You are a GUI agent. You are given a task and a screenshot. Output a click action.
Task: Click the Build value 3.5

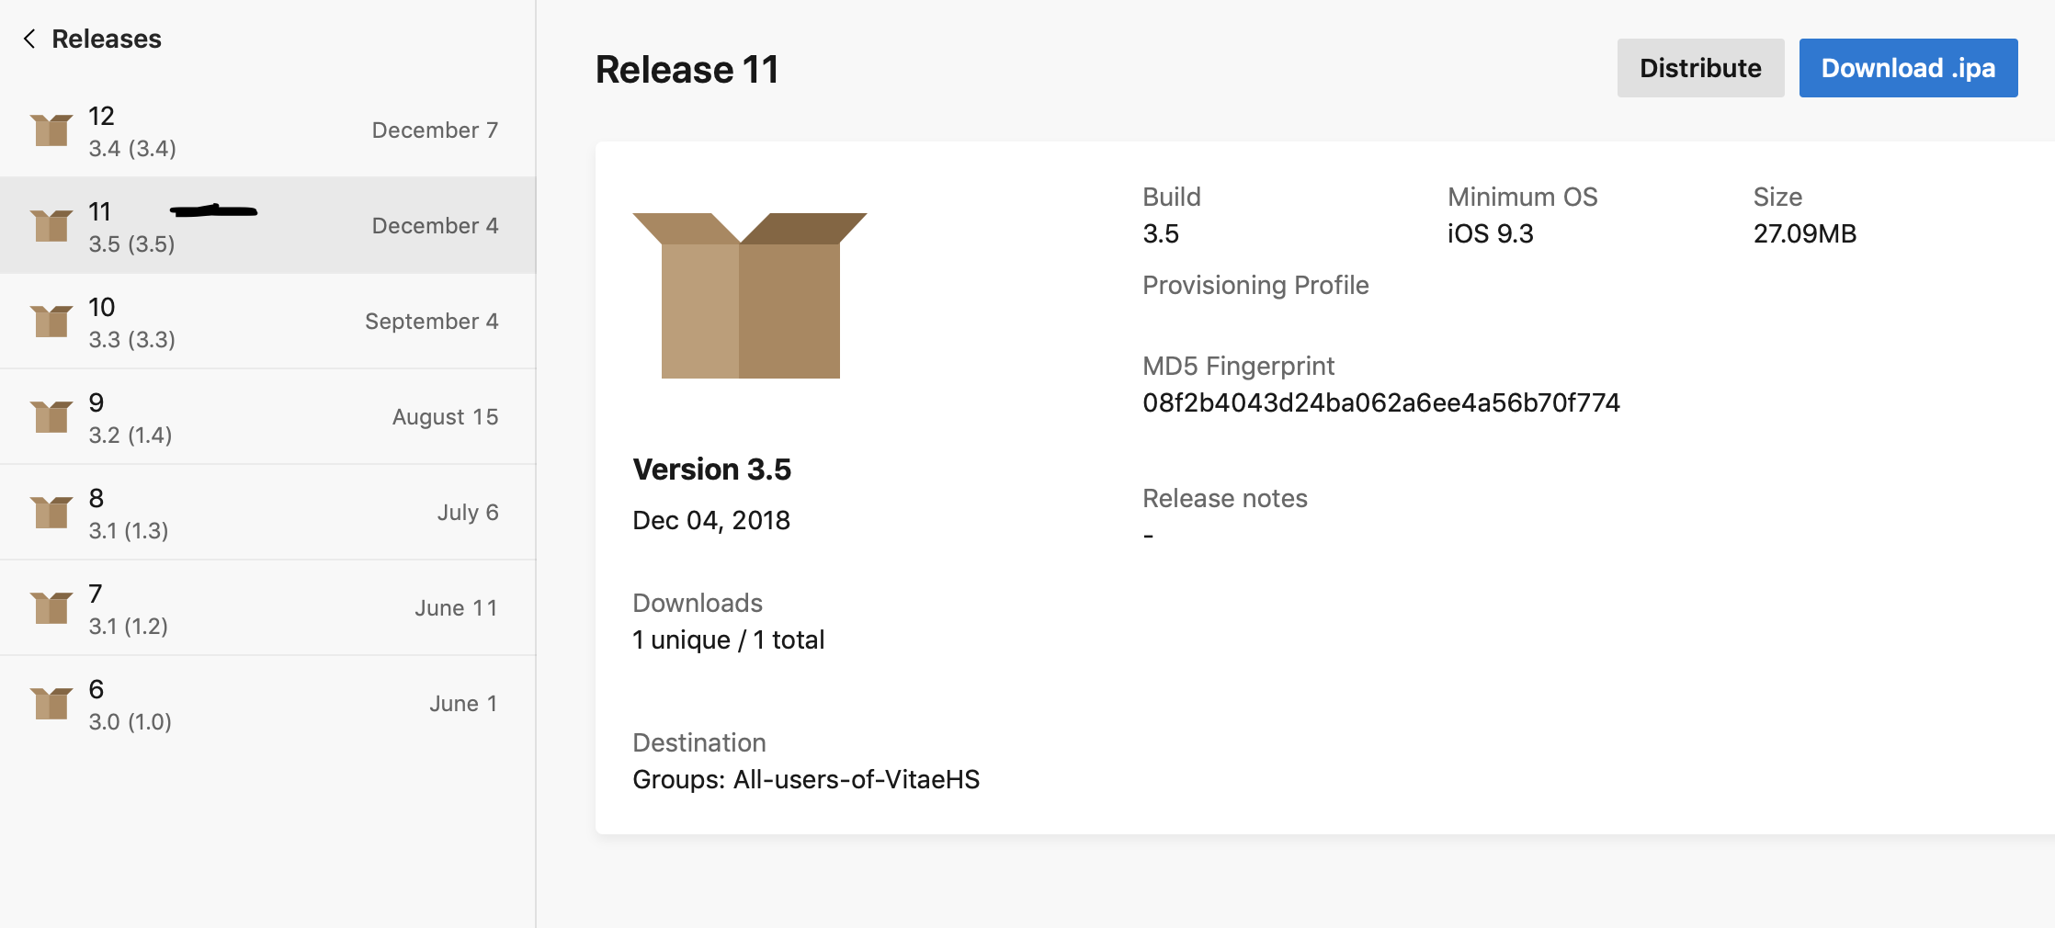point(1161,233)
